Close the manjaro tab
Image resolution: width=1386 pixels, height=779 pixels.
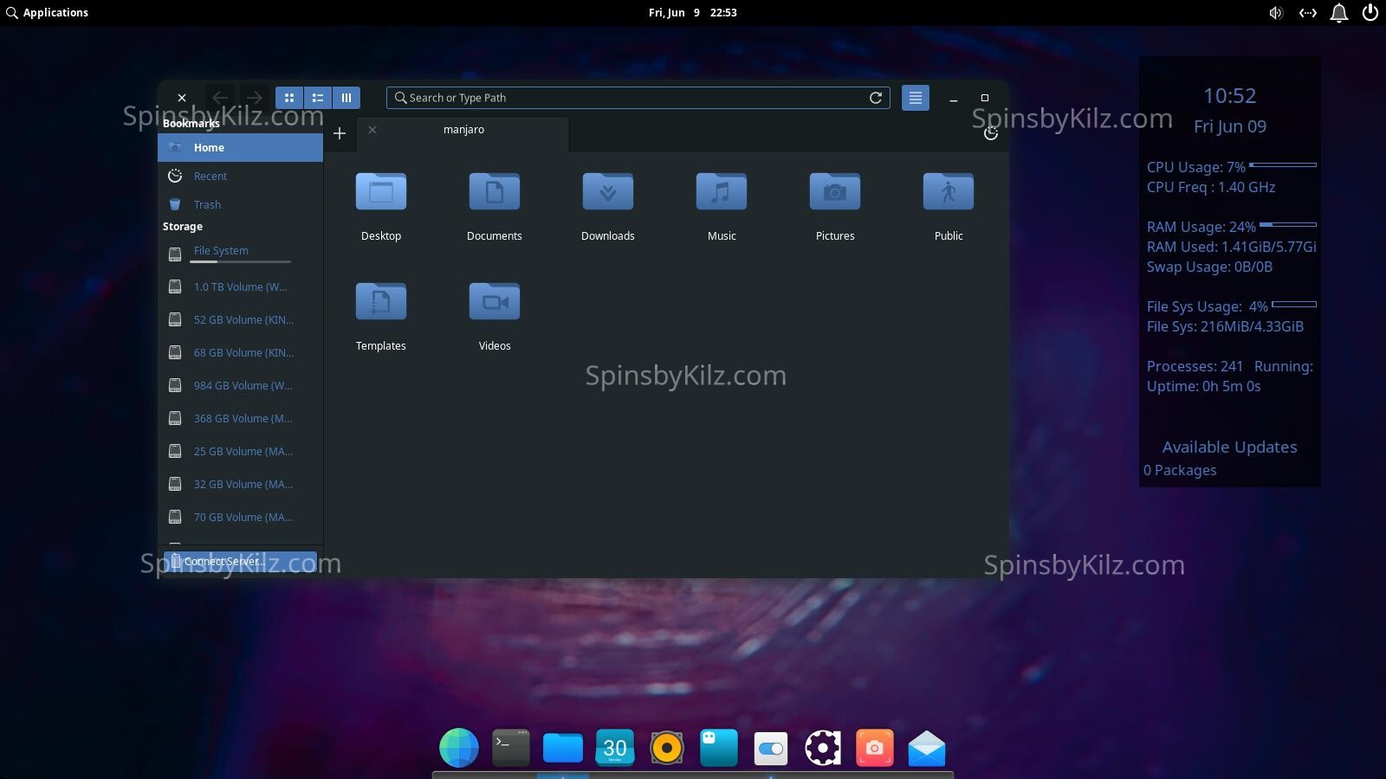[x=372, y=130]
